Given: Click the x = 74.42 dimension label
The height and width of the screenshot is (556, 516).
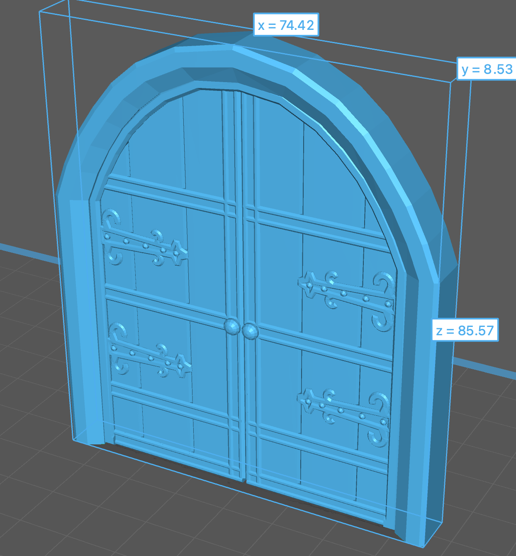Looking at the screenshot, I should click(286, 25).
